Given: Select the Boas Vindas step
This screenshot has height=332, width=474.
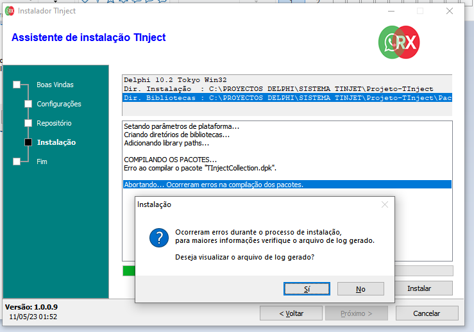Looking at the screenshot, I should [55, 85].
